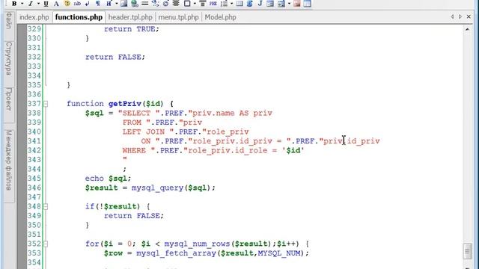Insert paragraph mark icon
This screenshot has height=269, width=479.
click(98, 4)
